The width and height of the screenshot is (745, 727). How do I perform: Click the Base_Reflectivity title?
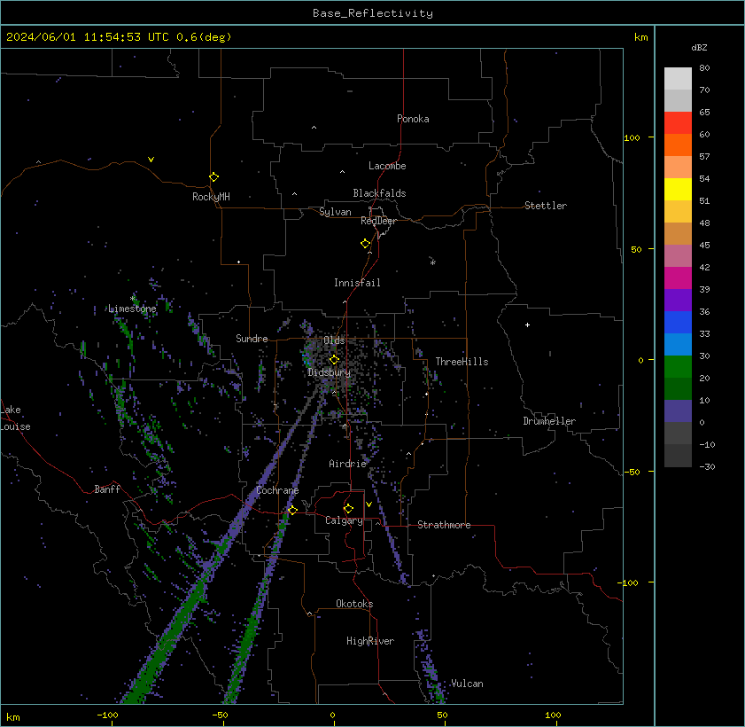(372, 12)
